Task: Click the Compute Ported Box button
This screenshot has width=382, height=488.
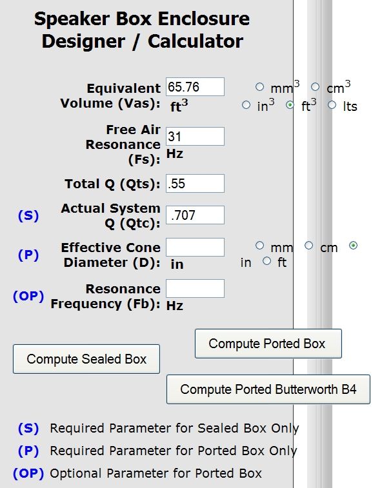Action: tap(268, 344)
